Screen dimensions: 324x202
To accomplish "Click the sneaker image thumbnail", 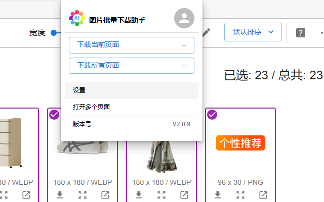I will pyautogui.click(x=83, y=147).
